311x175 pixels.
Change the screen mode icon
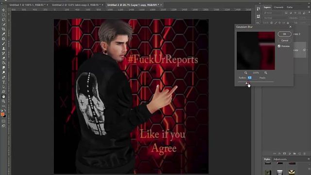point(3,126)
